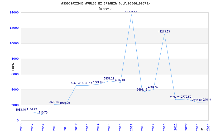Click the 3691.12 data label
The height and width of the screenshot is (132, 211).
pos(142,89)
